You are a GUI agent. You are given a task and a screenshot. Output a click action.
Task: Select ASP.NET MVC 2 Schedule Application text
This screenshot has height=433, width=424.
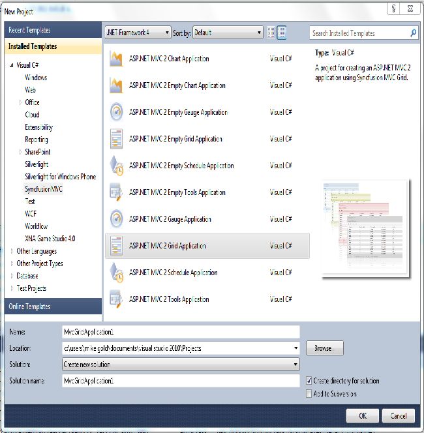(174, 273)
